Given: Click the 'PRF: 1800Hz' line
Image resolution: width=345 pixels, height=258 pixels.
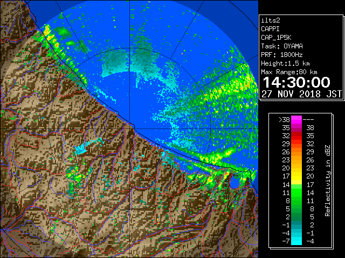Looking at the screenshot, I should click(282, 55).
